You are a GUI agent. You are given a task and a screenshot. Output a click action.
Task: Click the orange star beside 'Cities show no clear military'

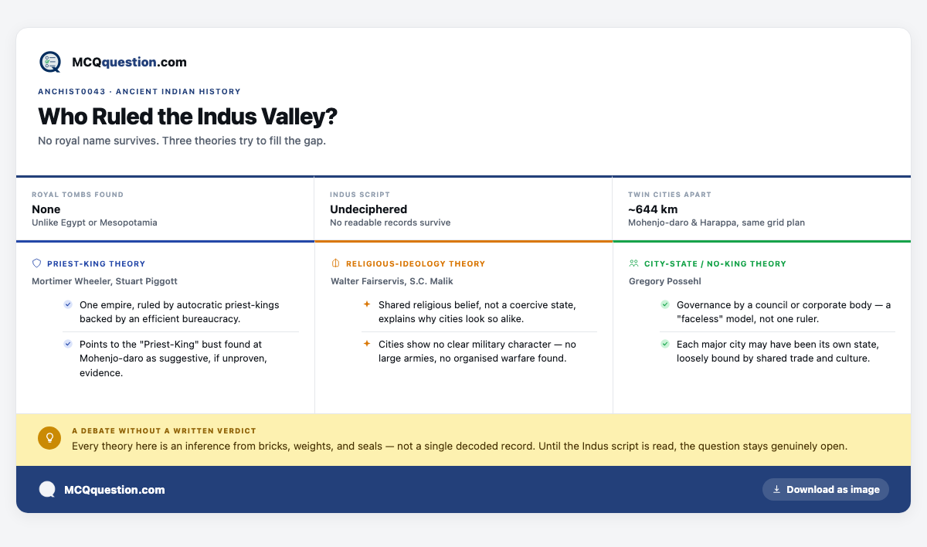(367, 344)
